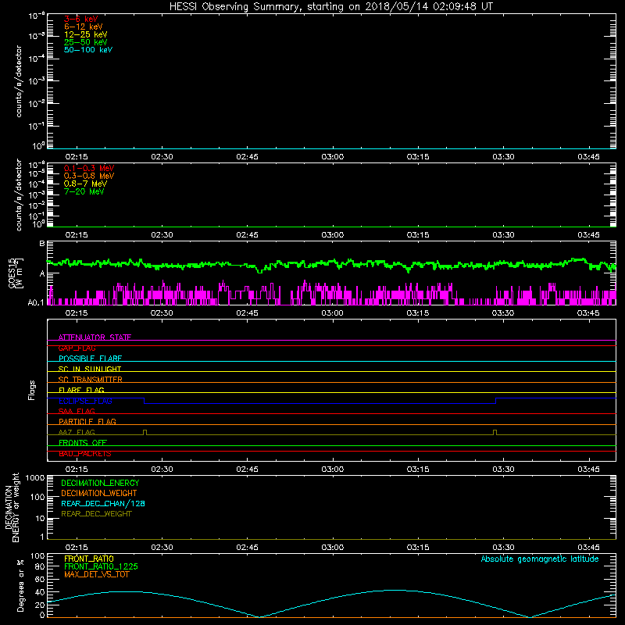The height and width of the screenshot is (625, 625).
Task: Pick the SC_IN_SUNLIGHT flag label
Action: 90,369
